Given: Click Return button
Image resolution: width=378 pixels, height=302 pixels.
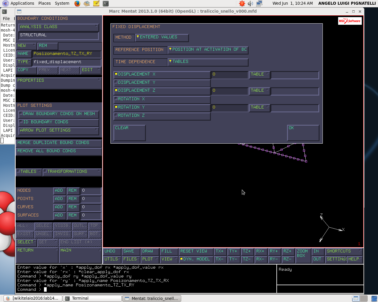Looking at the screenshot, I should 37,255.
